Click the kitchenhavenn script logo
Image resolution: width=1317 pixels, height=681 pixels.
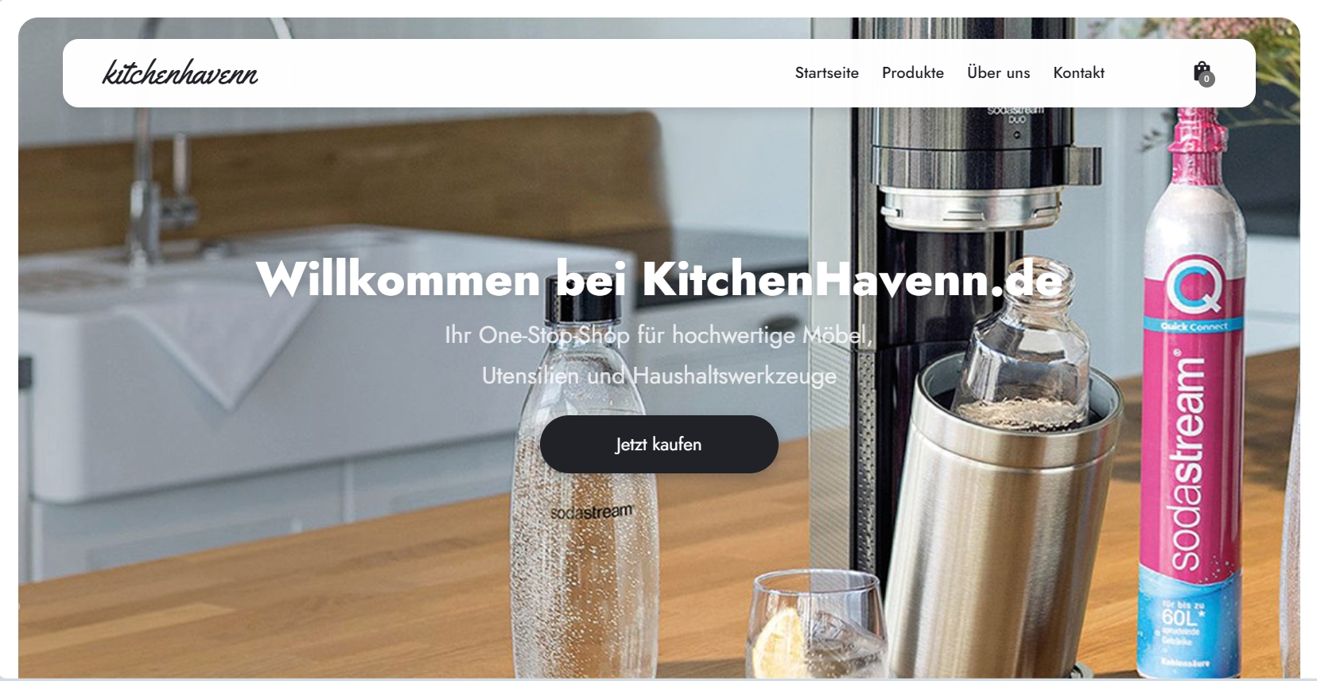coord(180,72)
